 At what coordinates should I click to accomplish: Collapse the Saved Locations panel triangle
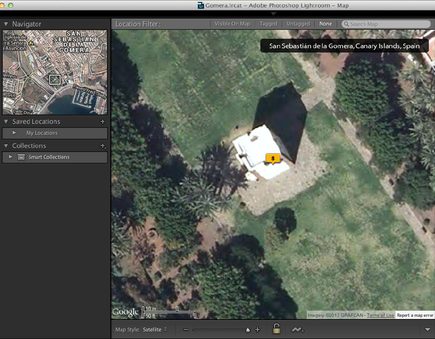[6, 121]
